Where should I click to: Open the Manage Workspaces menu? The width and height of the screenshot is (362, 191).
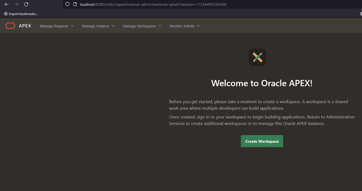tap(142, 26)
